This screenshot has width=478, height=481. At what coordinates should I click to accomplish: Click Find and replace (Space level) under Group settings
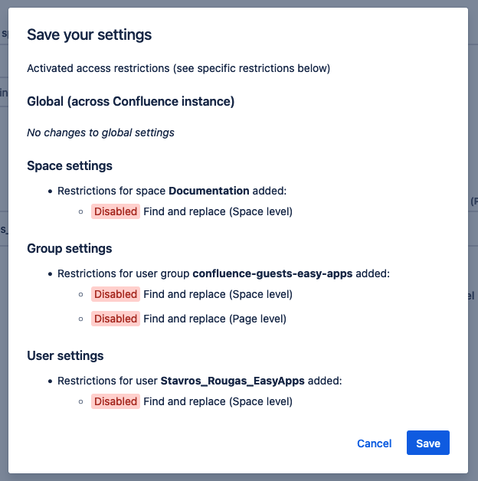218,294
